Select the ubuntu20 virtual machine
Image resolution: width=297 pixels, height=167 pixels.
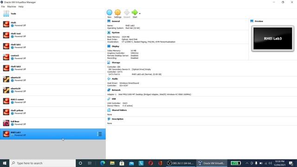(53, 90)
